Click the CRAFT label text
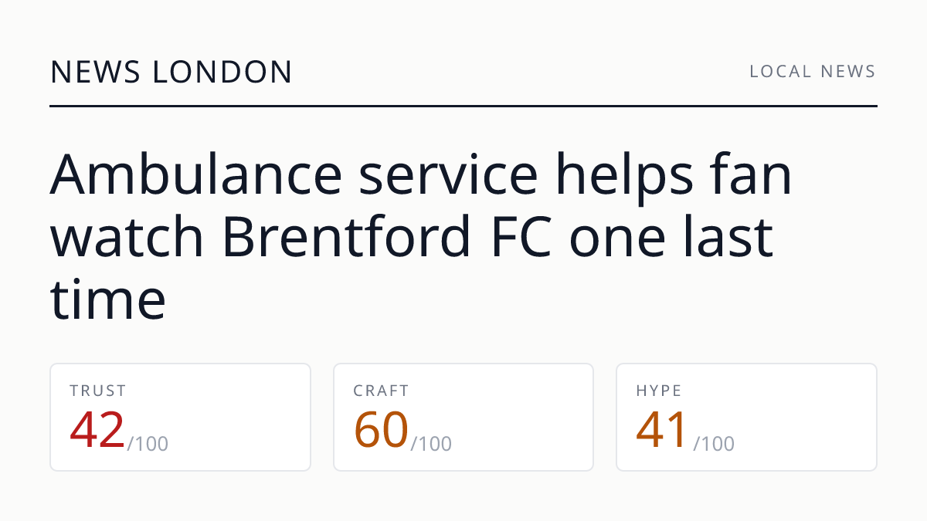The width and height of the screenshot is (927, 521). [x=382, y=391]
